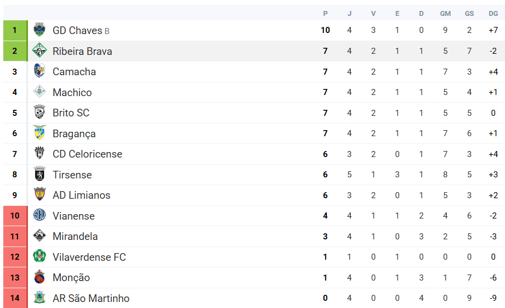Viewport: 505px width, 308px height.
Task: Click the red position 14 marker
Action: coord(15,298)
